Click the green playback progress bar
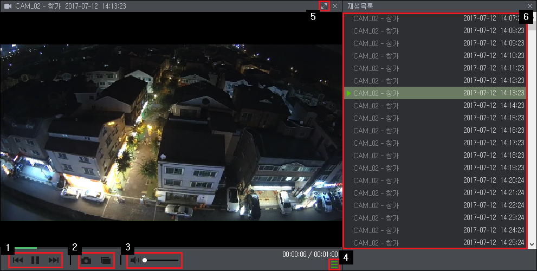This screenshot has width=537, height=271. point(25,248)
